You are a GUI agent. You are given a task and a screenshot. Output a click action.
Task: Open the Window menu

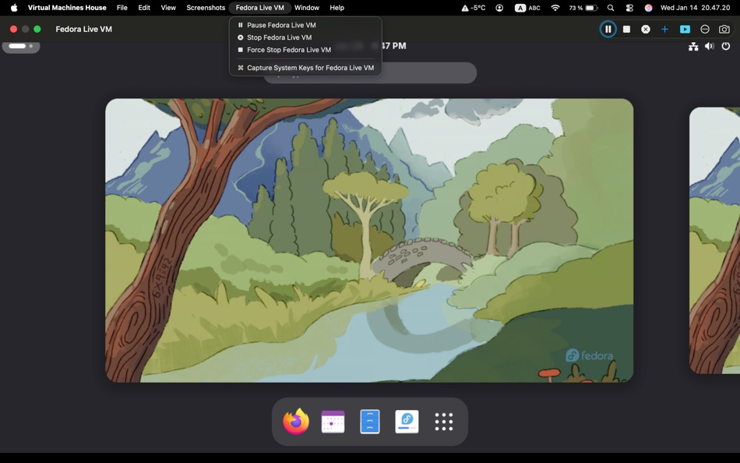307,8
